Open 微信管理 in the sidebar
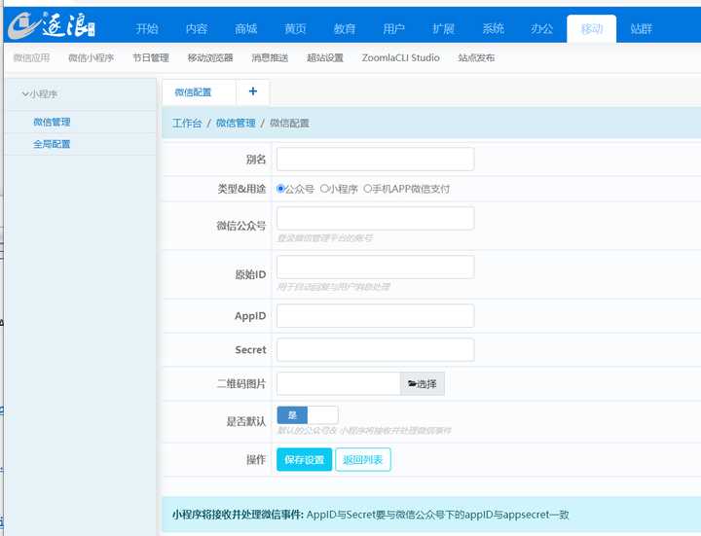The height and width of the screenshot is (536, 701). coord(52,123)
